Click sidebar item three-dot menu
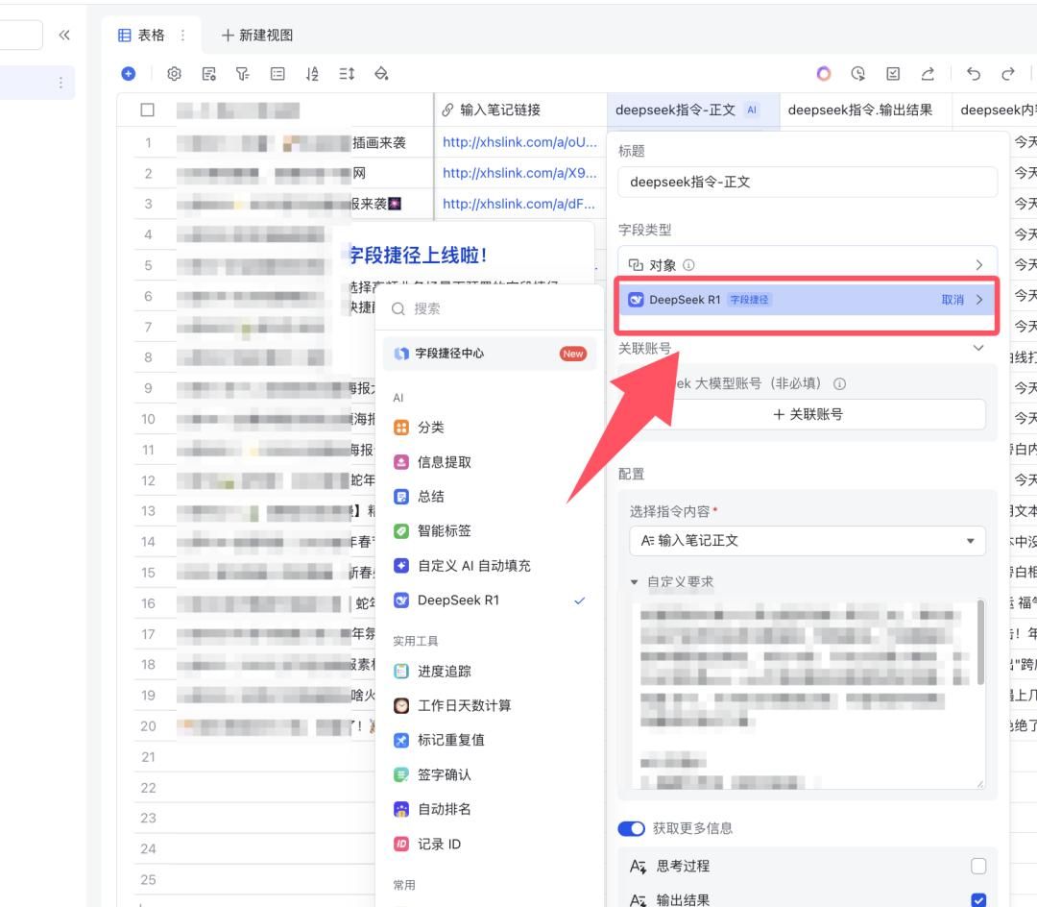 coord(60,82)
